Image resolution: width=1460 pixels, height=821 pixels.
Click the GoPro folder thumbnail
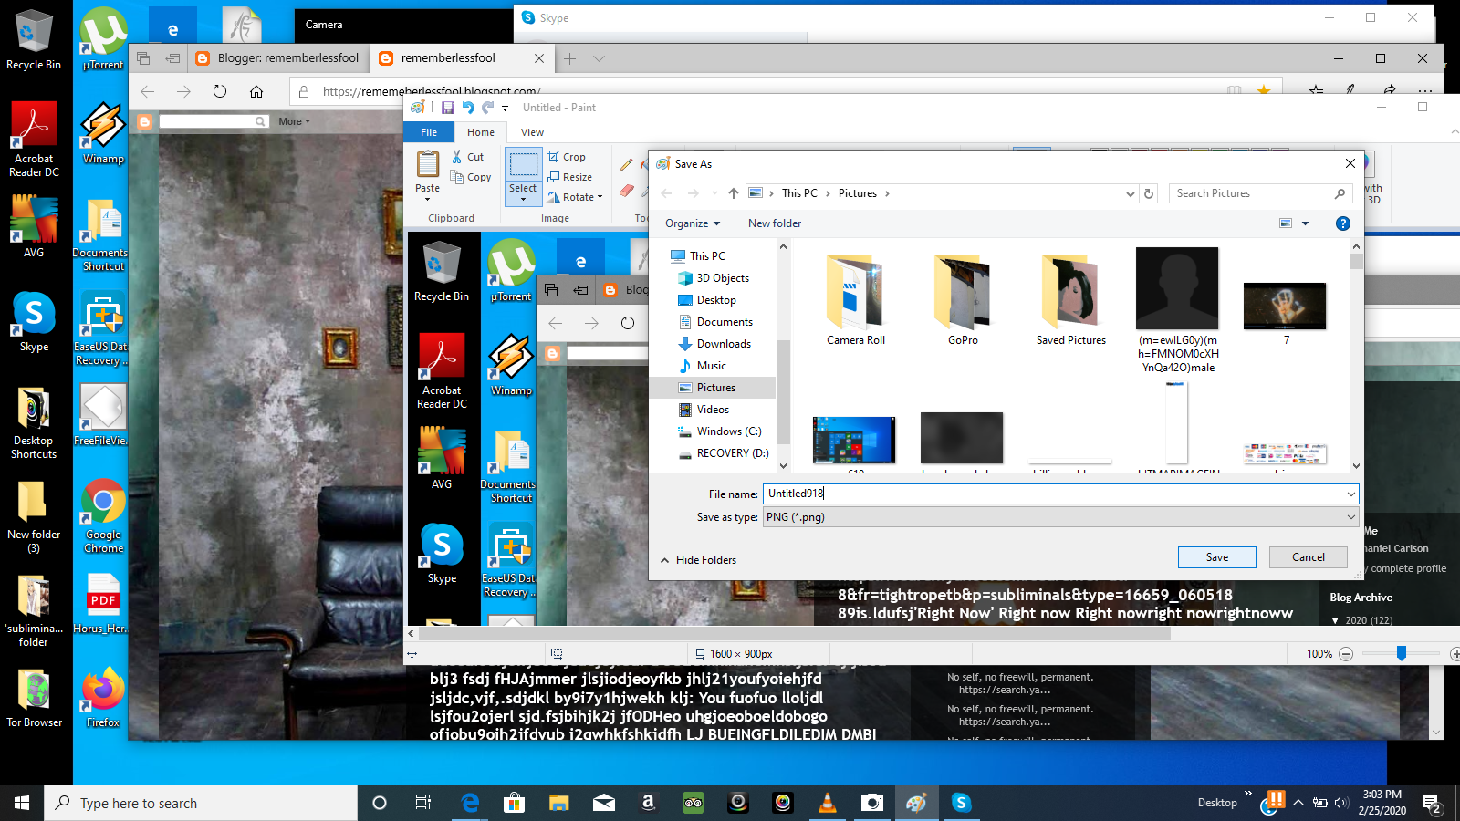(963, 292)
